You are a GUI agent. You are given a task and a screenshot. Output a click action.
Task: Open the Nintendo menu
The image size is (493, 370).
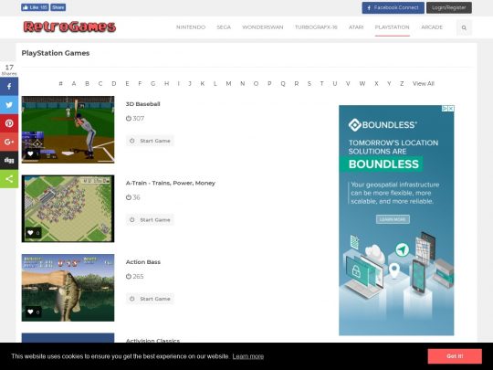pos(191,27)
